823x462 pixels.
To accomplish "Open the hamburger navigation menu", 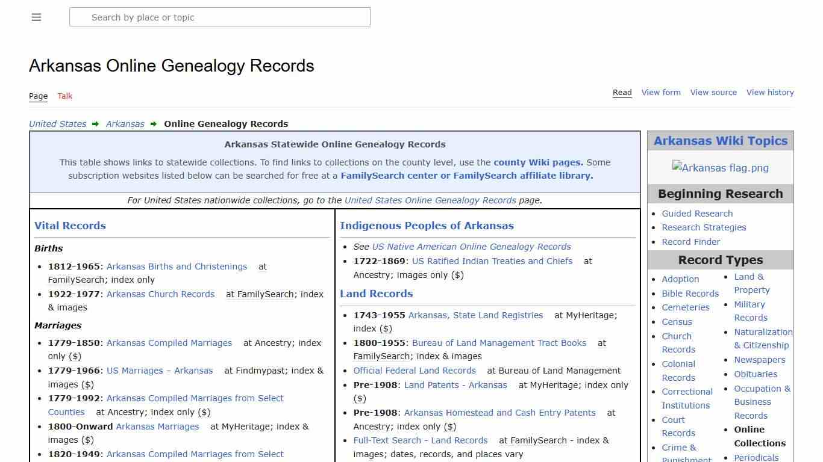I will [x=36, y=17].
